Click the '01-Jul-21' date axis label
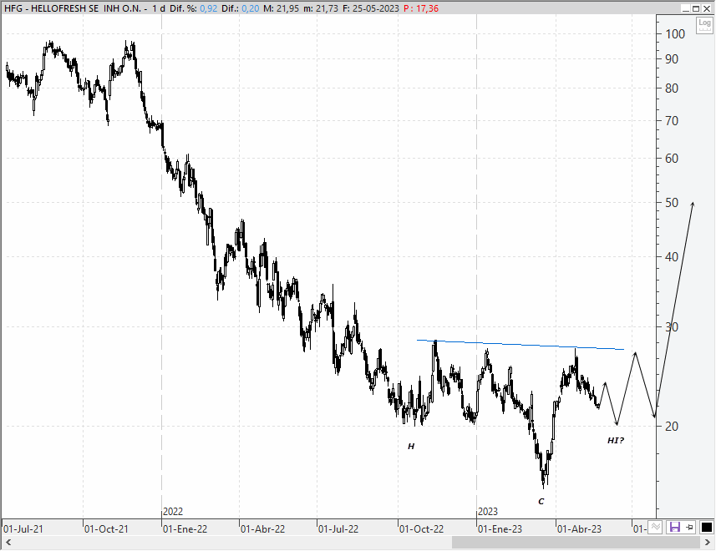The height and width of the screenshot is (551, 716). click(23, 529)
